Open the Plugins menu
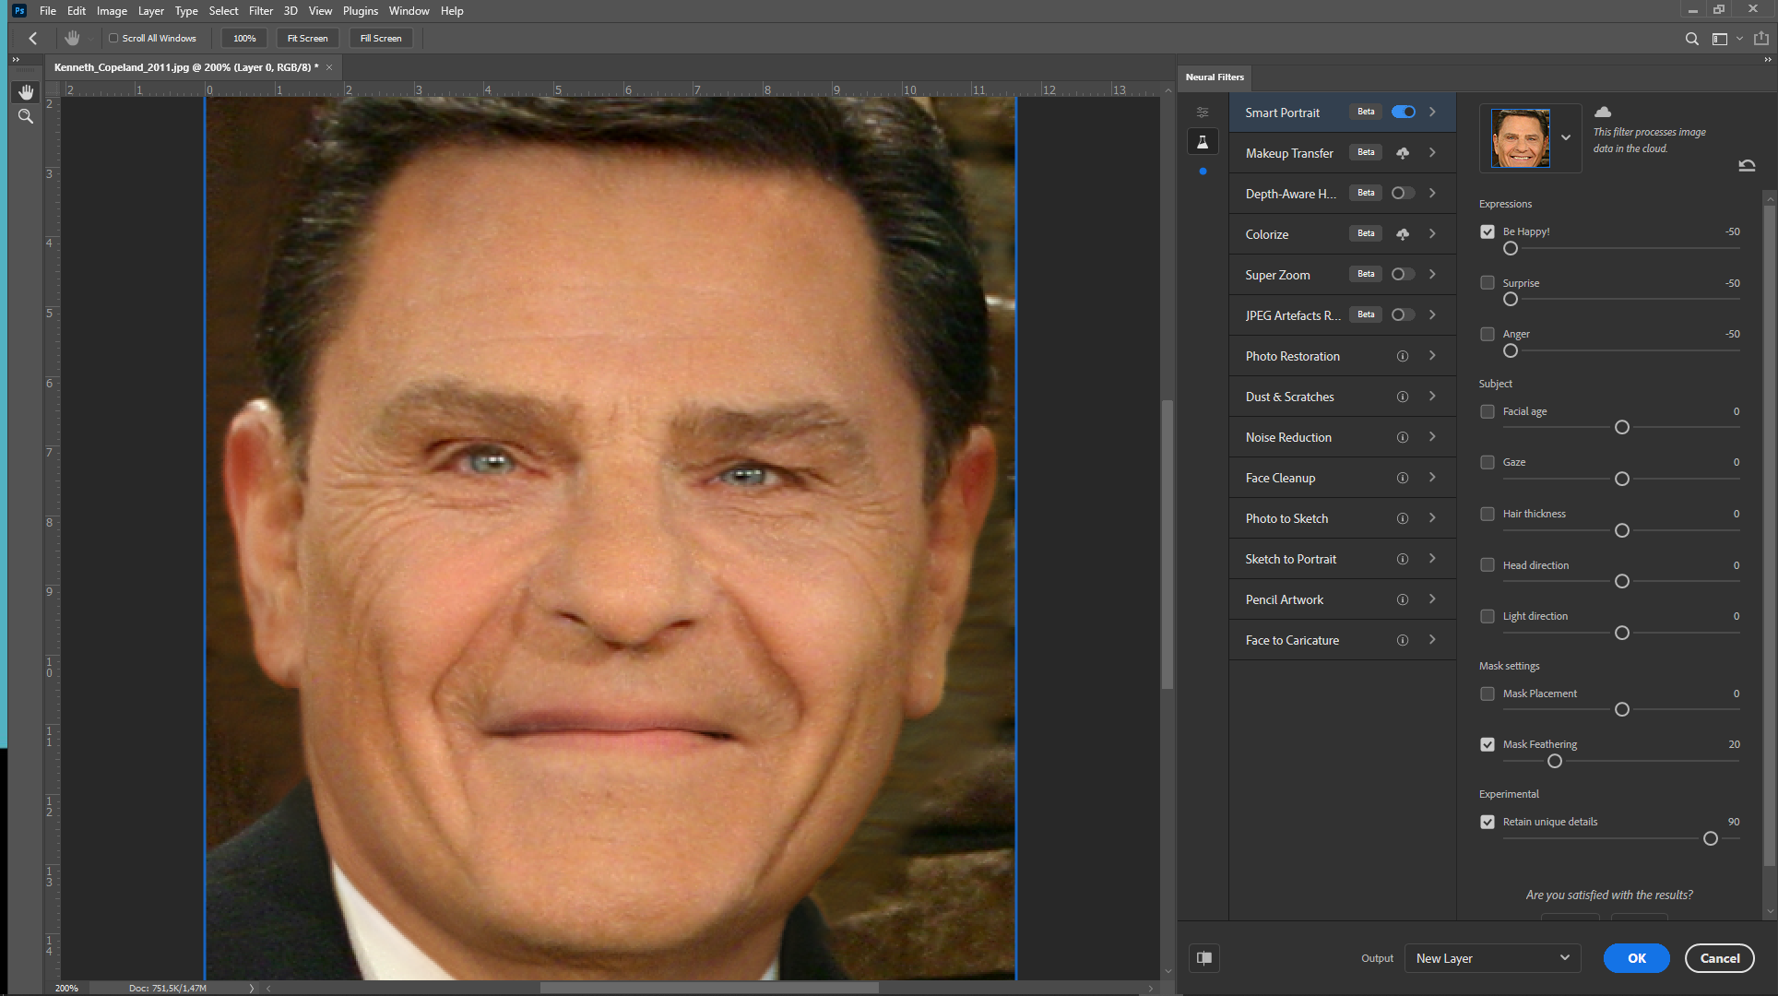Screen dimensions: 1778x996 [361, 11]
